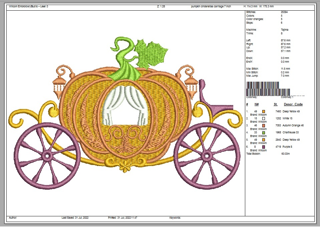Select the White 15 thread color swatch
This screenshot has width=320, height=227.
[264, 118]
